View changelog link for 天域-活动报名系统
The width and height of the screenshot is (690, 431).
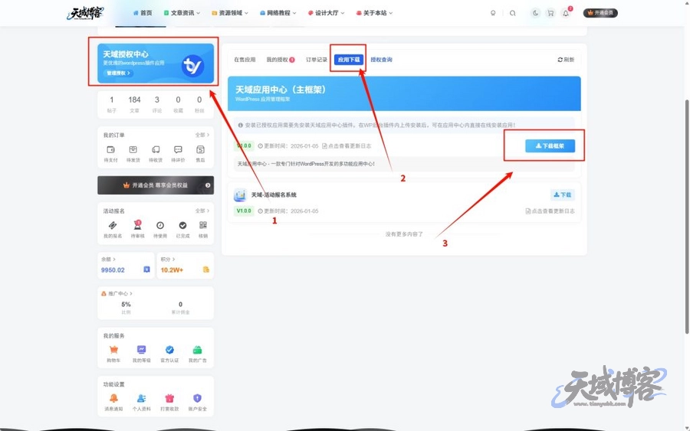point(550,211)
